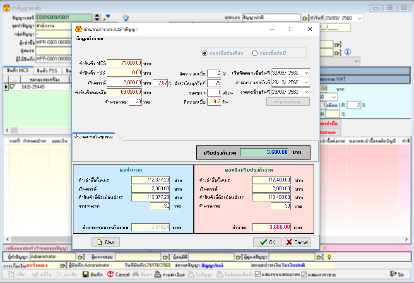
Task: Select the SKD-25445 row in the product grid
Action: [x=38, y=87]
